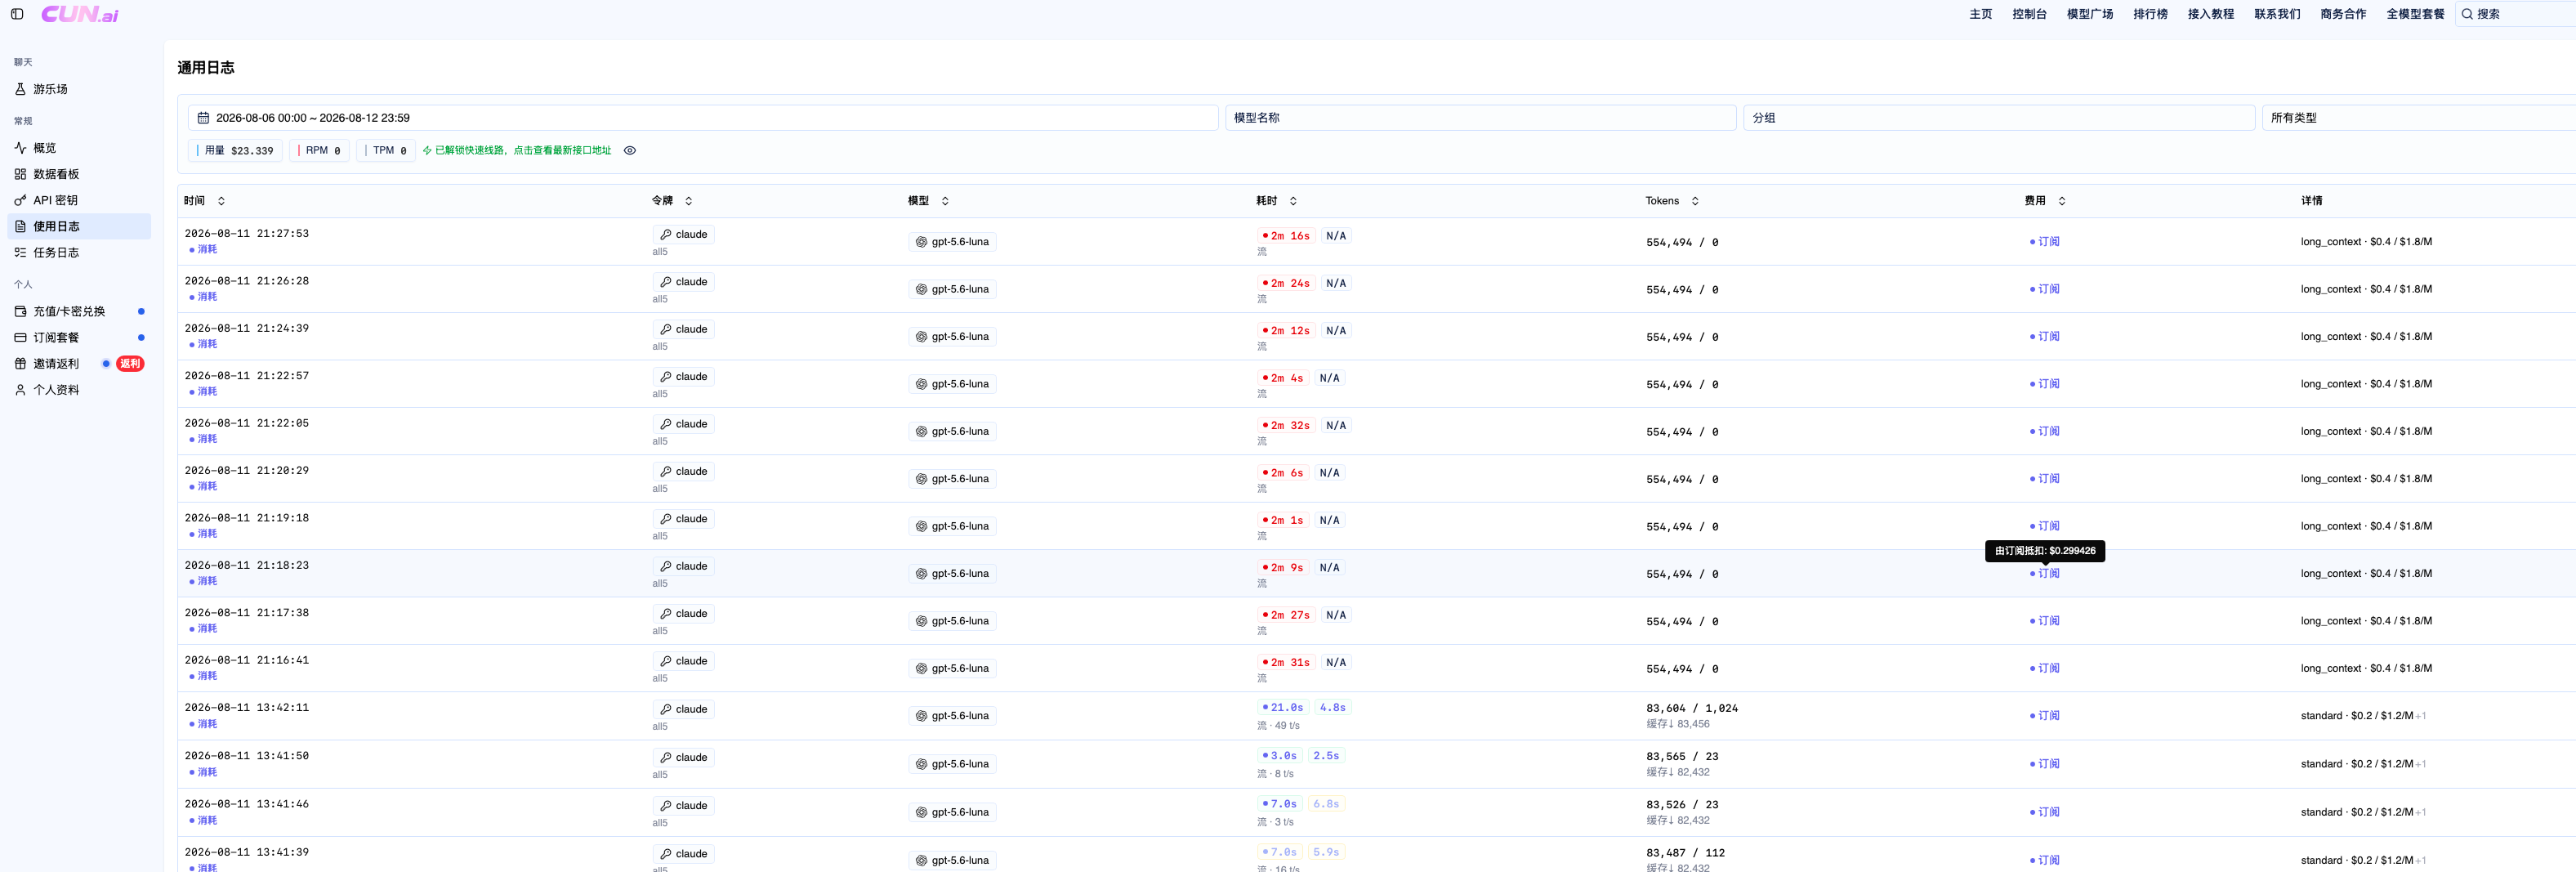Screen dimensions: 2576x872
Task: Click the wallet icon beside 充值/卡密兑换
Action: (x=20, y=311)
